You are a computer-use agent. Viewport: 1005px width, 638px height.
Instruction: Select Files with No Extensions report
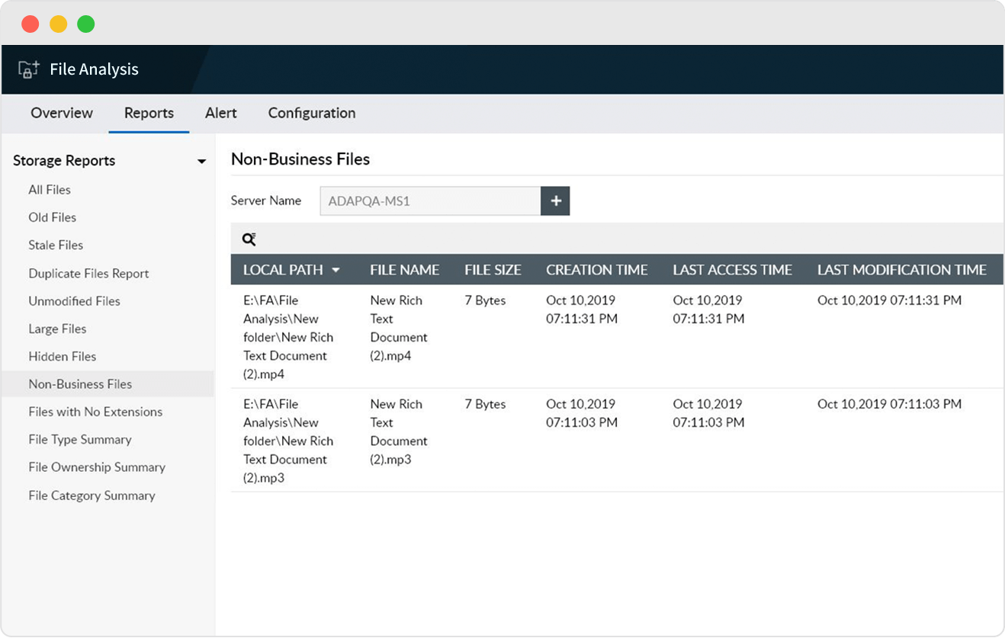95,412
